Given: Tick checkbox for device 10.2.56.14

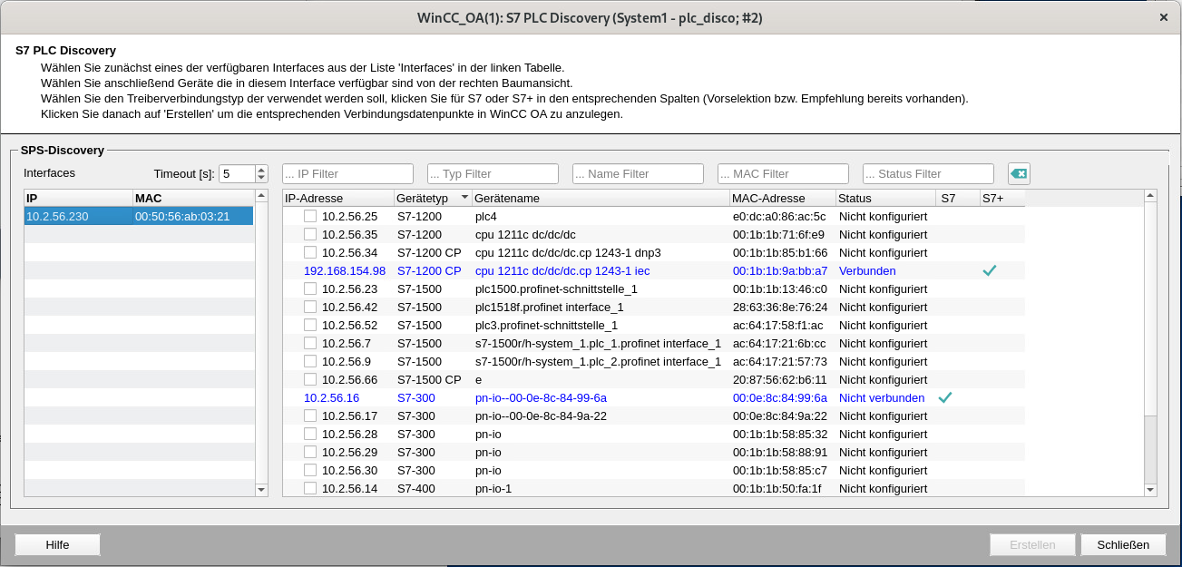Looking at the screenshot, I should click(310, 488).
